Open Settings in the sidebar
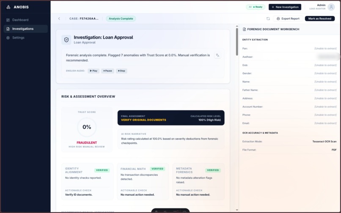This screenshot has height=213, width=341. [x=26, y=38]
